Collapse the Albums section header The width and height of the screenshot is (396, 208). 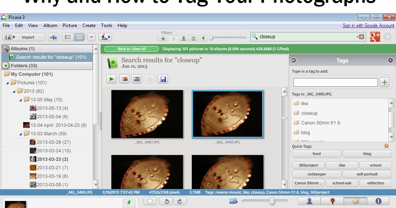(47, 48)
